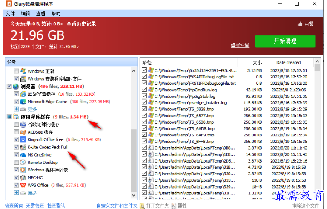The height and width of the screenshot is (209, 327).
Task: Click the Glary app logo in title bar
Action: (9, 3)
